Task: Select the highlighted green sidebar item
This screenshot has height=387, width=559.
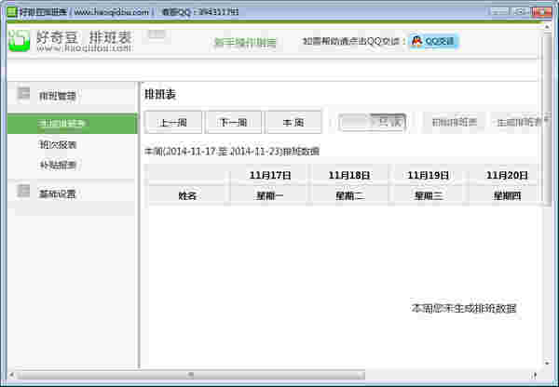Action: pyautogui.click(x=73, y=124)
